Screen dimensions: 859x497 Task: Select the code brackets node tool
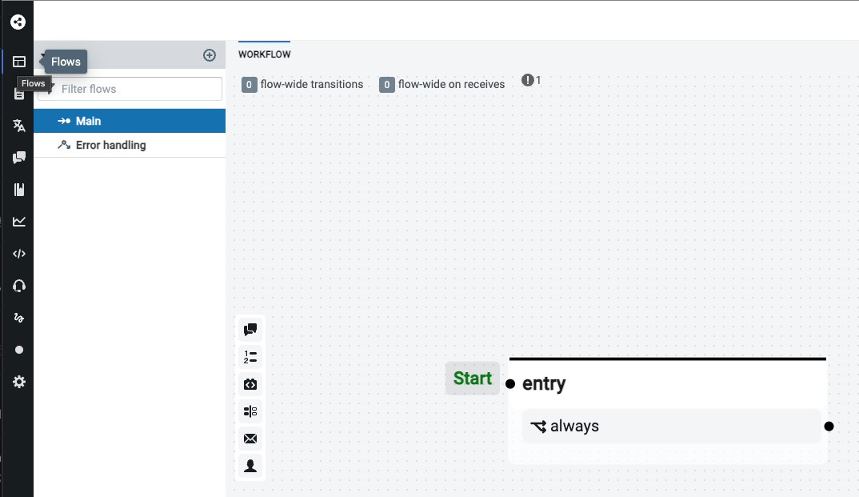pos(250,384)
